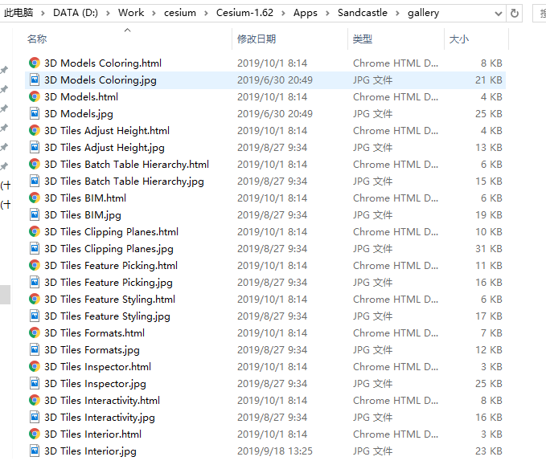546x469 pixels.
Task: Click image icon of 3D Tiles Interactivity.jpg
Action: (34, 417)
